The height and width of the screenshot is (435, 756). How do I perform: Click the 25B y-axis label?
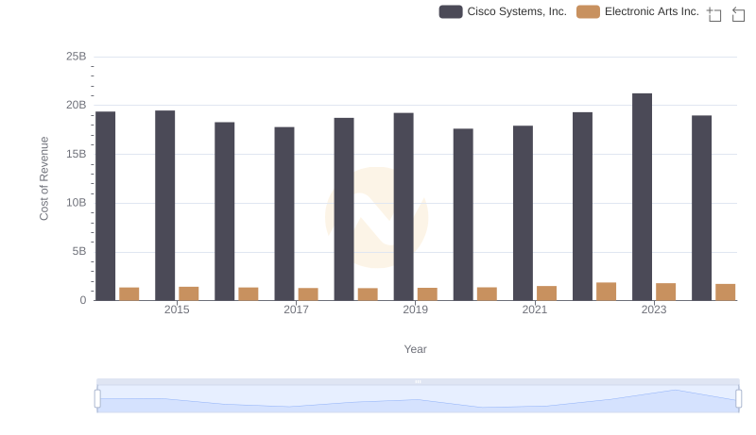click(77, 57)
